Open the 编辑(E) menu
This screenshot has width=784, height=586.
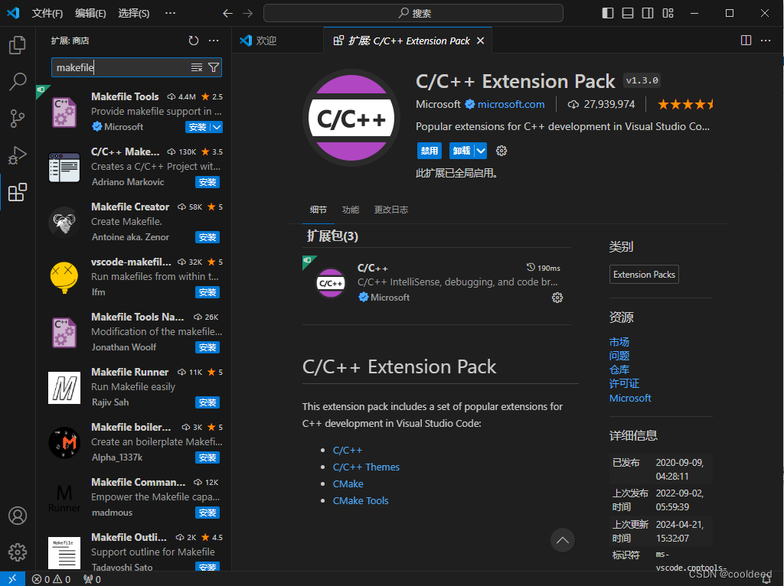90,13
